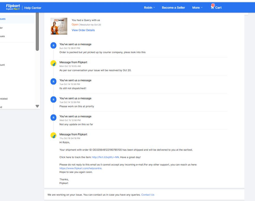Click 'Sun Oct 12 08:01 PM' timestamp
The width and height of the screenshot is (255, 201).
click(x=70, y=48)
